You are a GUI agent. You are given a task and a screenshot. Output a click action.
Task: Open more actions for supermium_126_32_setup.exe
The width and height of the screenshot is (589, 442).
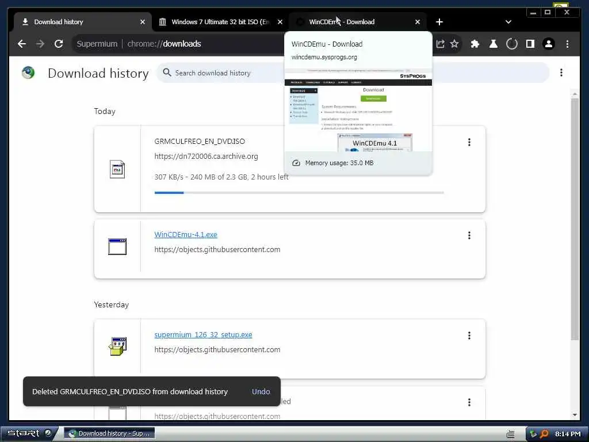pyautogui.click(x=469, y=336)
